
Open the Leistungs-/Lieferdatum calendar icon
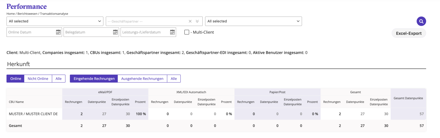[172, 32]
